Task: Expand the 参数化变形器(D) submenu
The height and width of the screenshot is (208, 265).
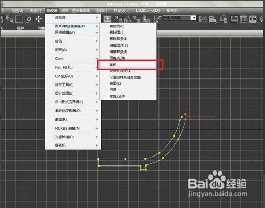Action: 73,111
